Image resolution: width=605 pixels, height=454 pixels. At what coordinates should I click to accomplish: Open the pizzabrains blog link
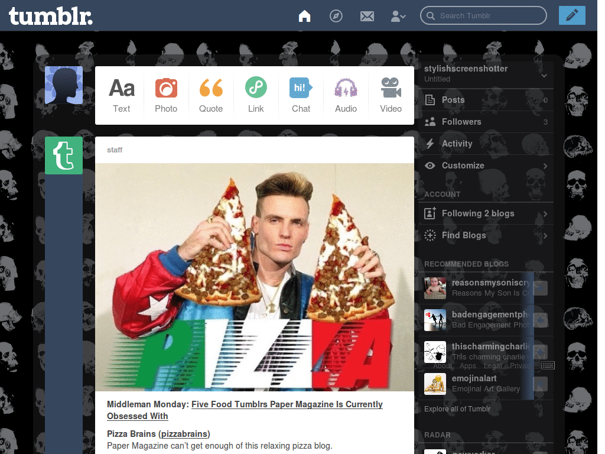[185, 434]
